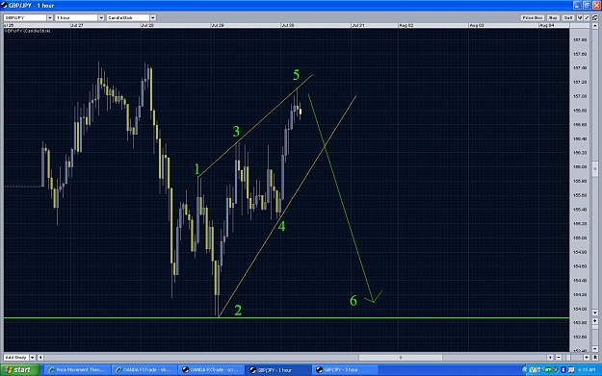
Task: Click the Price Box button
Action: click(x=533, y=17)
